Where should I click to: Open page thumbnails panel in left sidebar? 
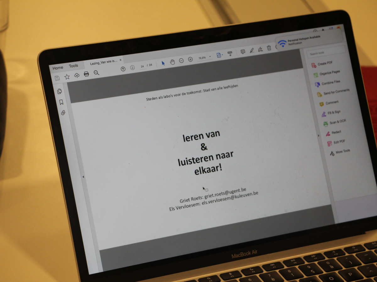click(x=59, y=91)
